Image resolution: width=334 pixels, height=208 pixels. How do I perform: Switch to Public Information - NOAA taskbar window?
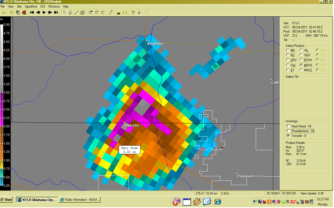coord(80,200)
